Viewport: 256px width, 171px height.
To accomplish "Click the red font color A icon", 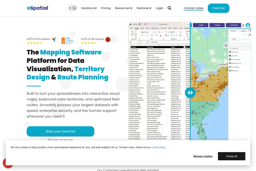I will pos(161,35).
